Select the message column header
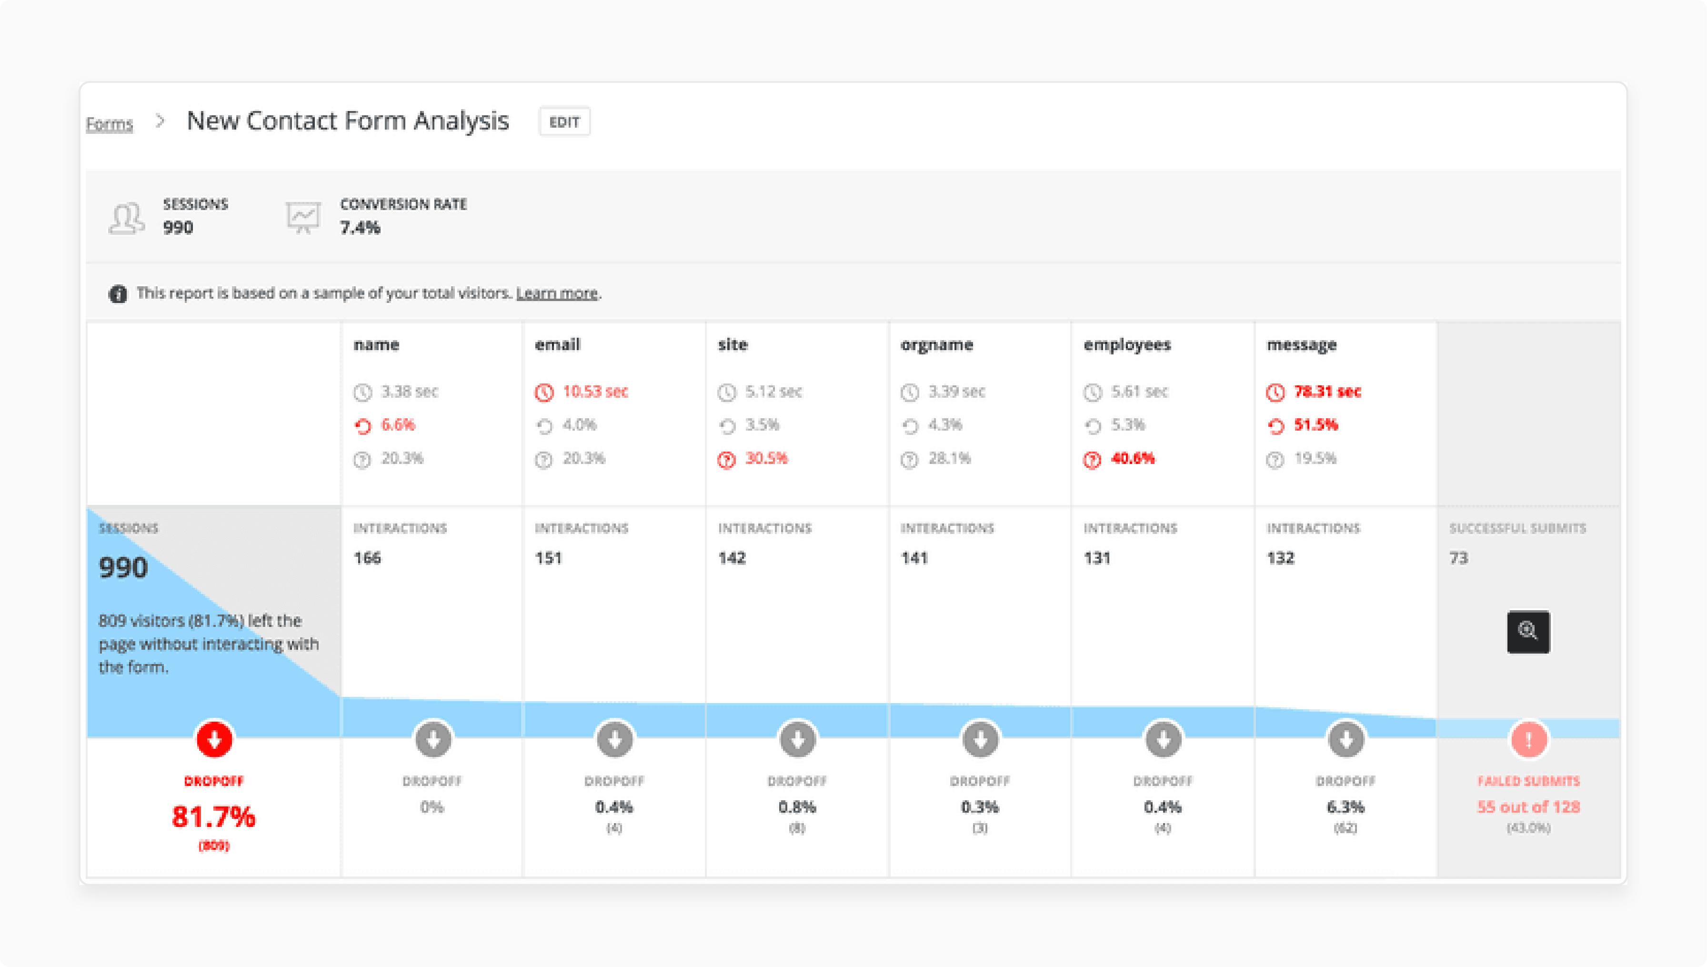 pyautogui.click(x=1302, y=345)
